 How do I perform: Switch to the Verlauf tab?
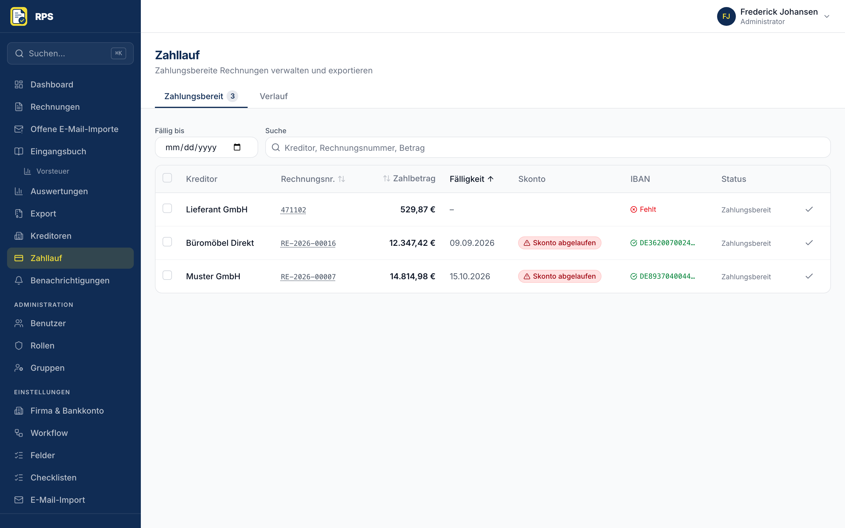(273, 97)
